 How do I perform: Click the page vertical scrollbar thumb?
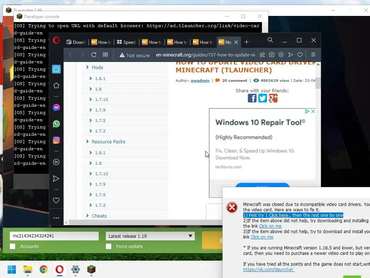[x=318, y=83]
